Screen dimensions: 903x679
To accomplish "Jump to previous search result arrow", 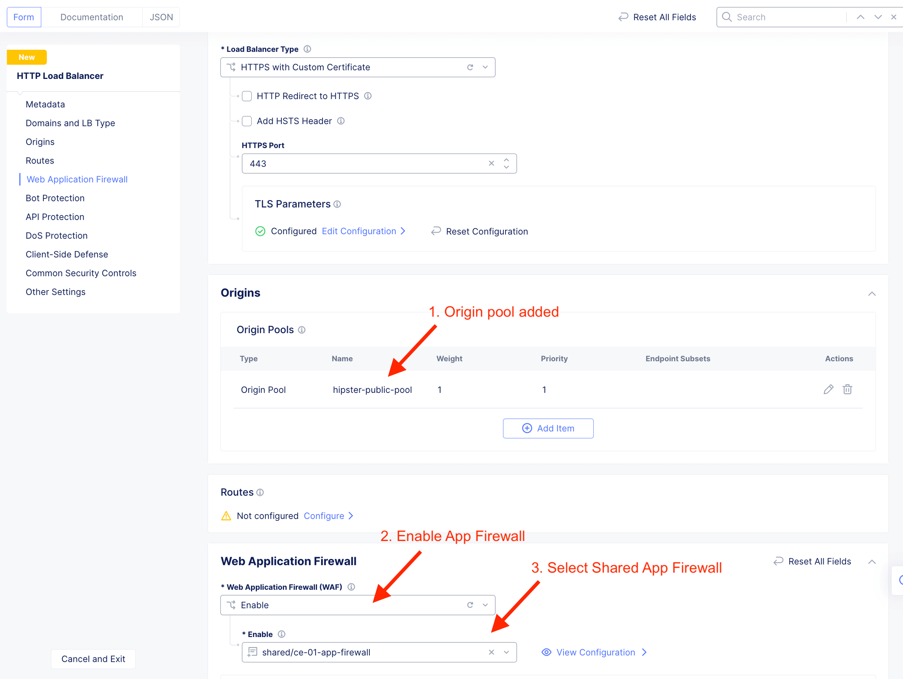I will click(860, 17).
